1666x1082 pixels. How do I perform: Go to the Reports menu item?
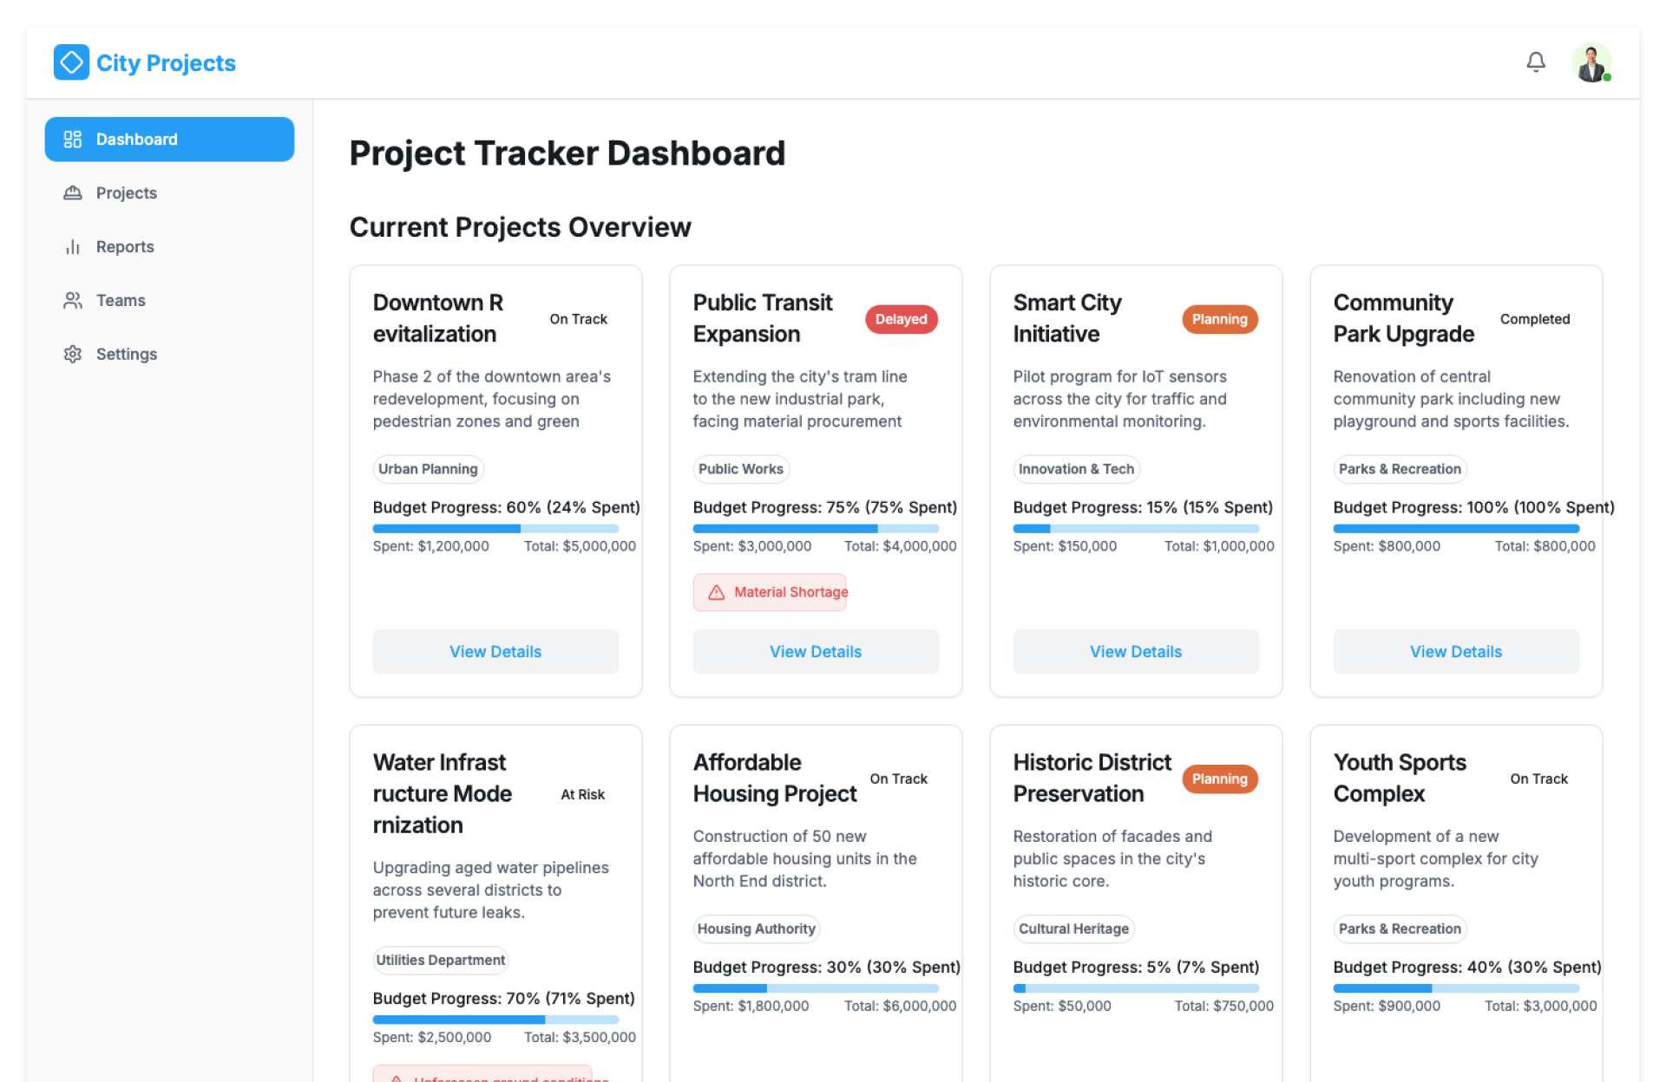pyautogui.click(x=125, y=247)
